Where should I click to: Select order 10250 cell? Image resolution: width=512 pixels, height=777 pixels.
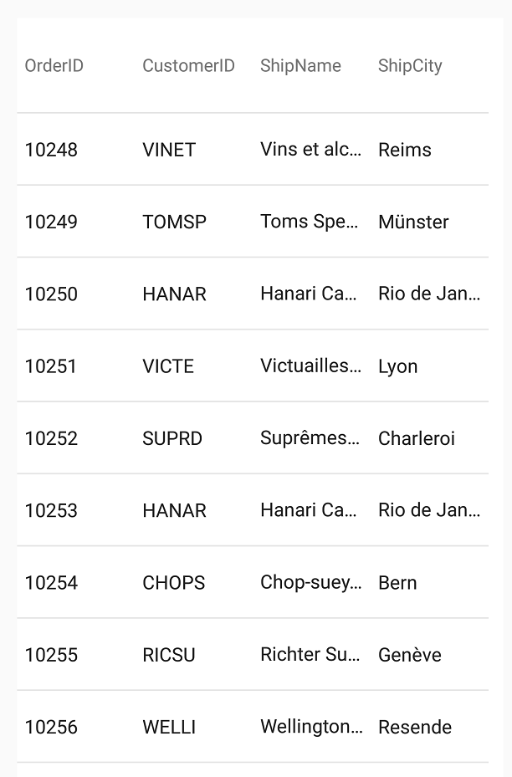(51, 294)
